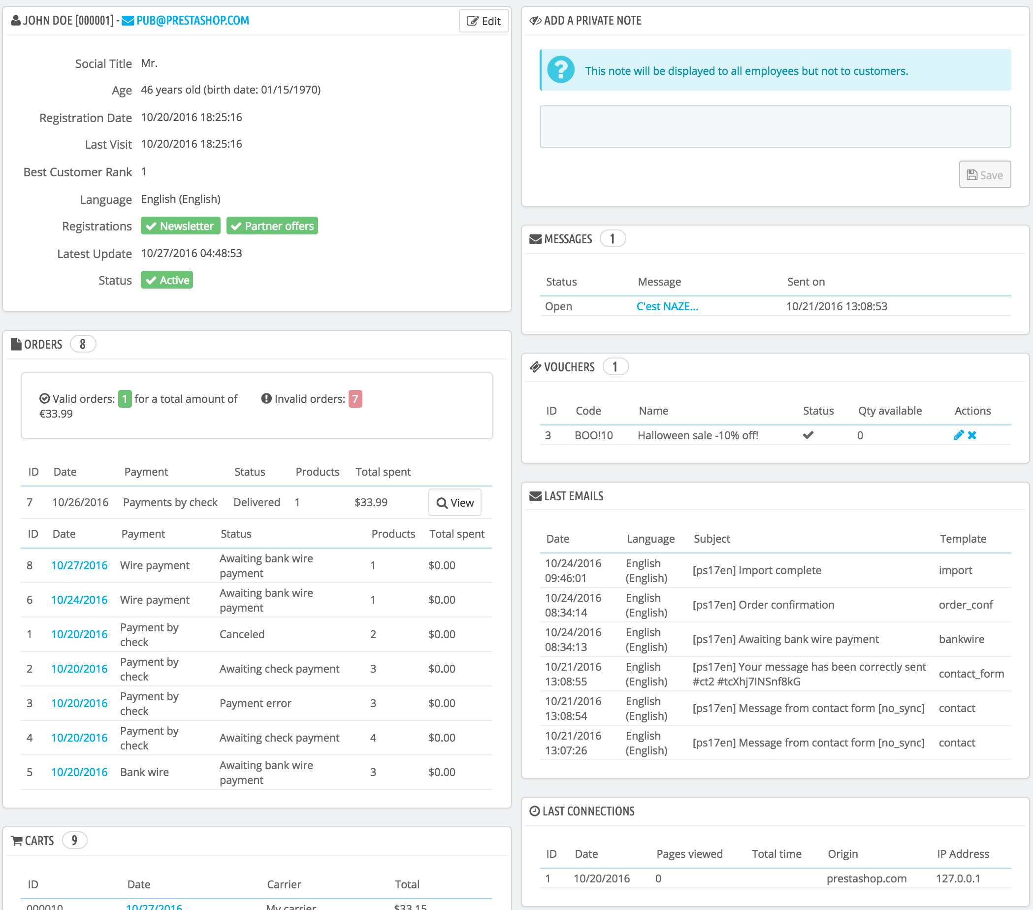View order 7 details with View button
This screenshot has height=910, width=1033.
tap(455, 503)
